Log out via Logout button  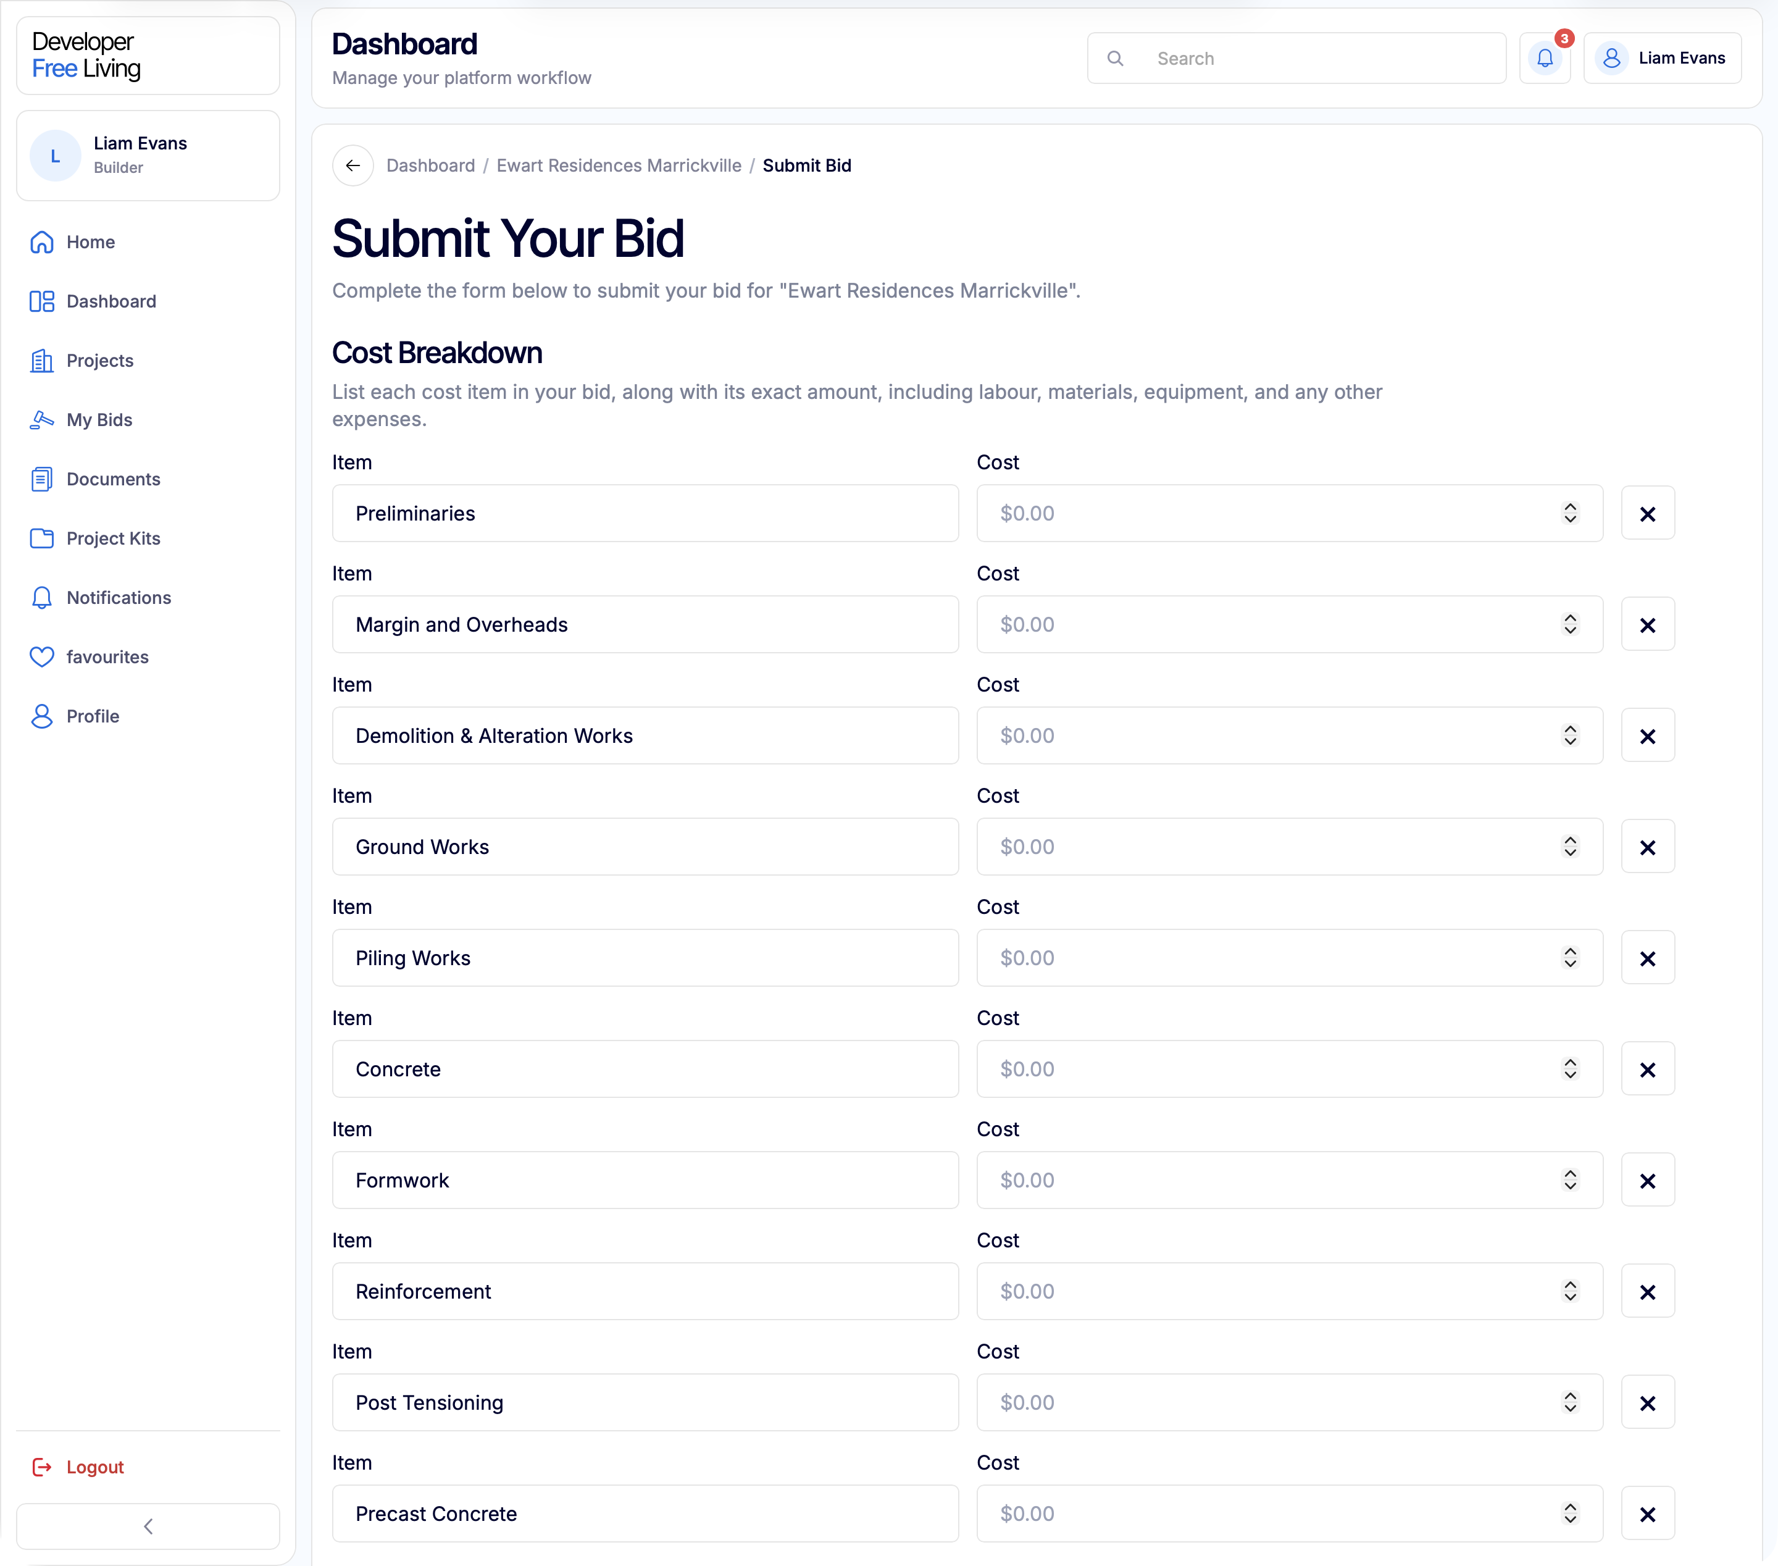click(x=78, y=1467)
